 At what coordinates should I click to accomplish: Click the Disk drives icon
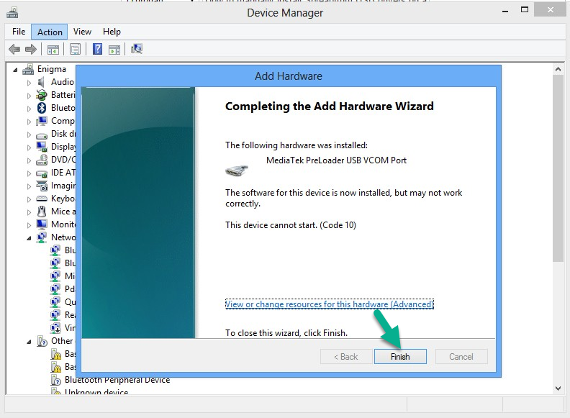tap(42, 135)
